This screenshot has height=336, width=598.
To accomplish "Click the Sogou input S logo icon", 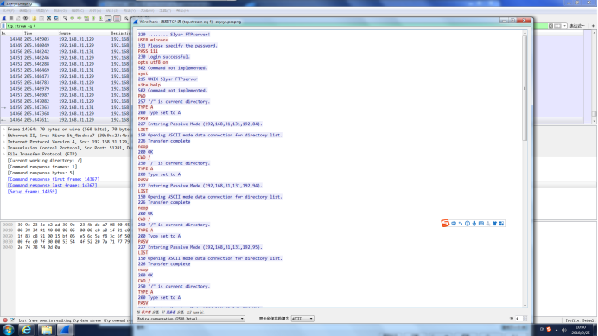I will [x=445, y=223].
